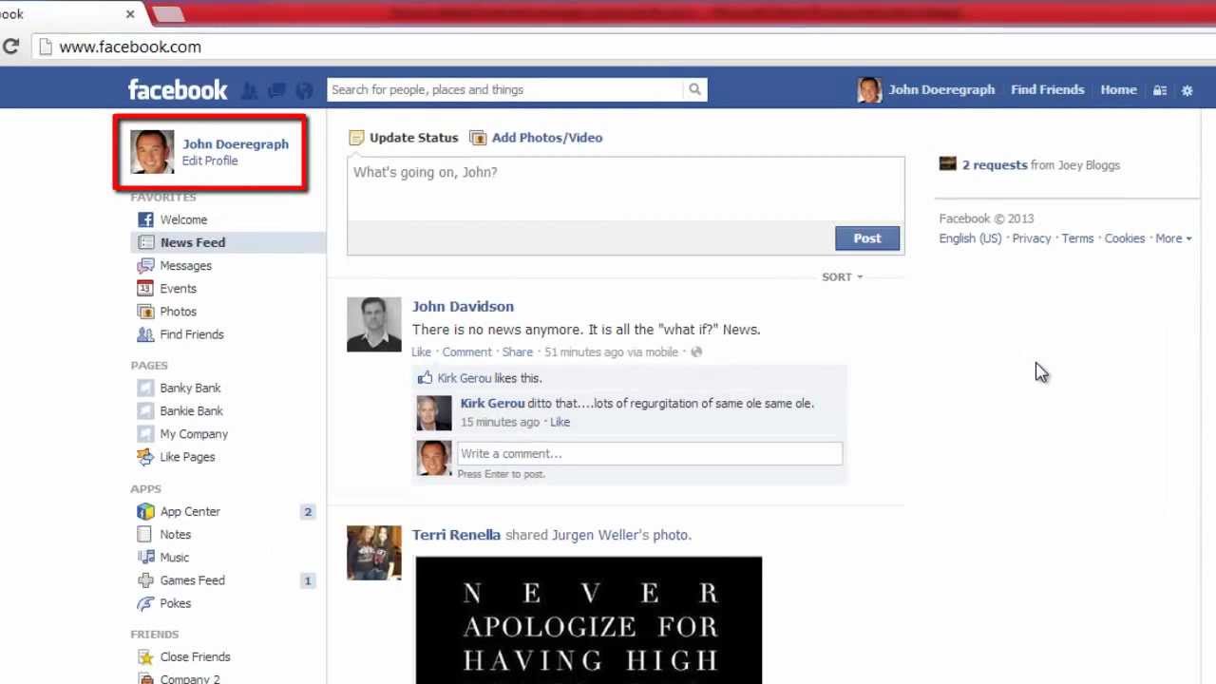Screen dimensions: 1216x684
Task: Expand the More dropdown in footer
Action: pos(1173,238)
